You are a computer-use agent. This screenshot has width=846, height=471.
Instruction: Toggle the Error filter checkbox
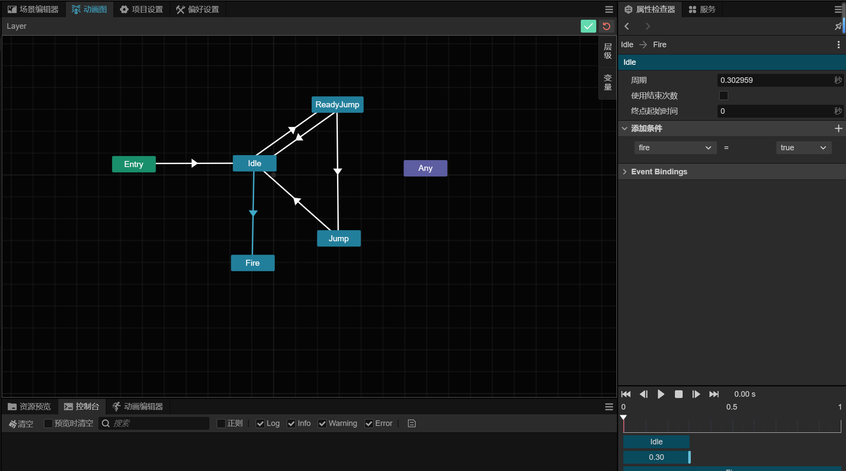[369, 423]
